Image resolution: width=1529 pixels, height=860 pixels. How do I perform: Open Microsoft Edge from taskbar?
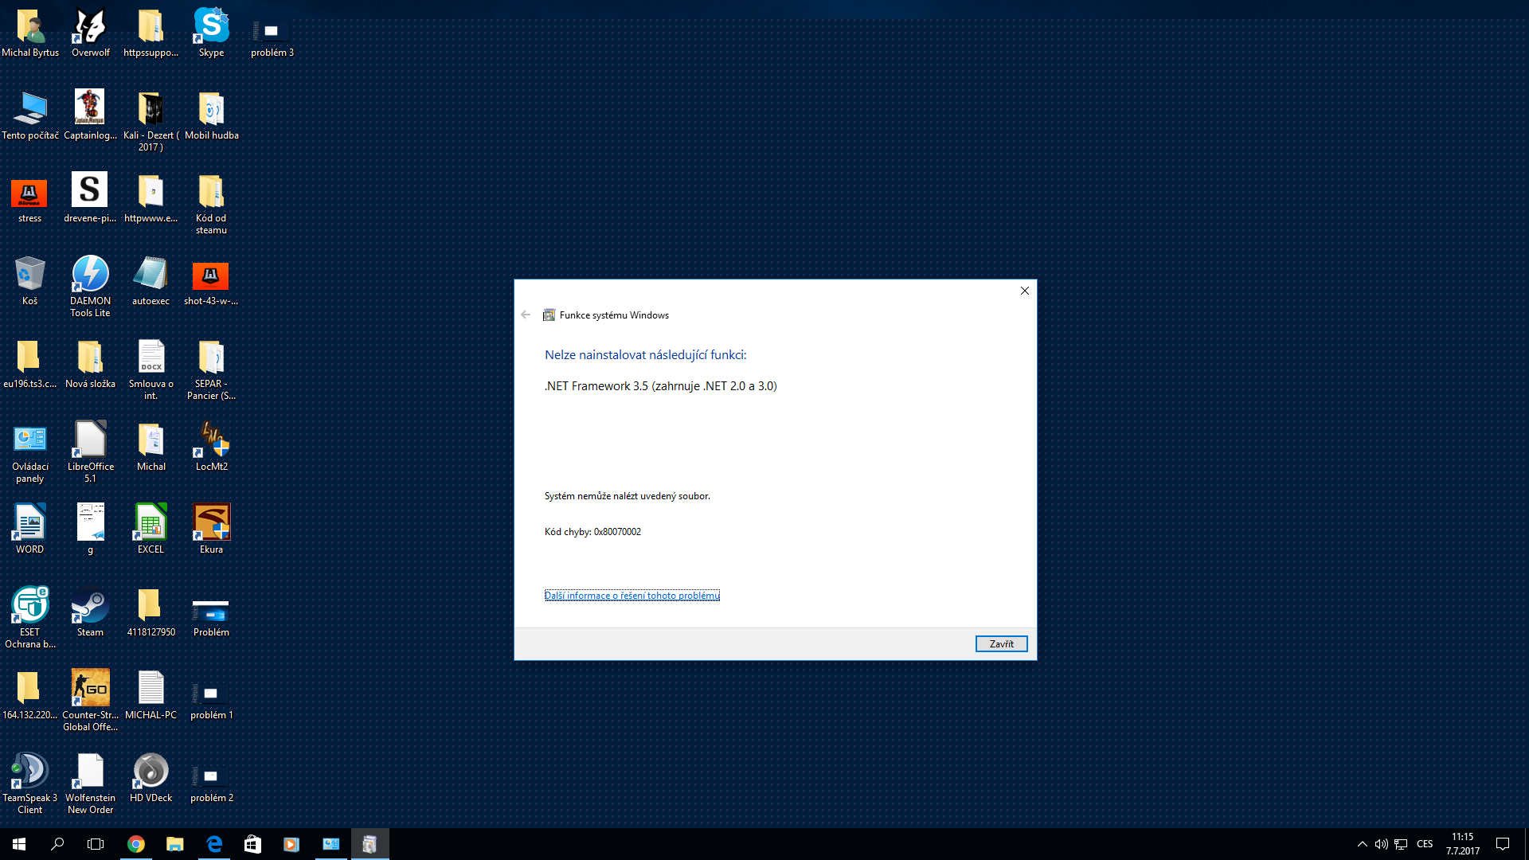coord(214,844)
